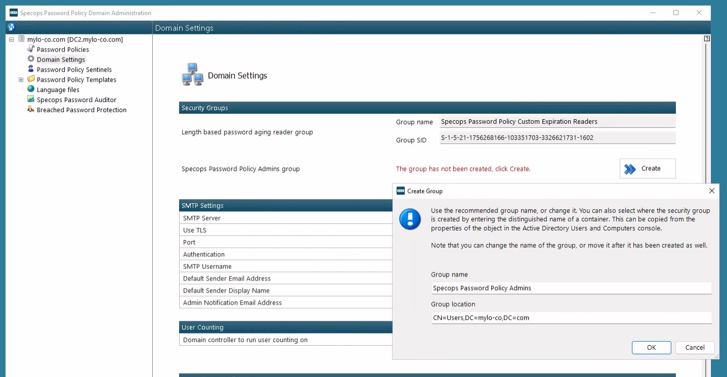
Task: Select Password Policies in the tree
Action: point(63,50)
